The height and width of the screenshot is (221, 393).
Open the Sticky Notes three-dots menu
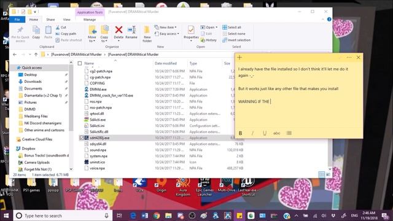click(349, 57)
